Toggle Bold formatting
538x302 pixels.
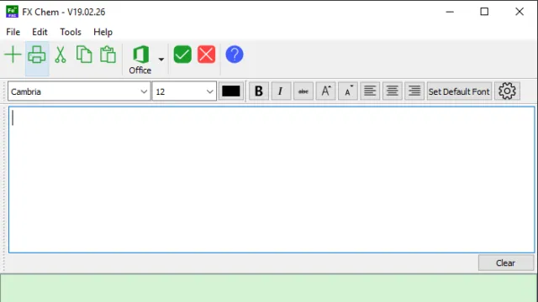tap(259, 91)
